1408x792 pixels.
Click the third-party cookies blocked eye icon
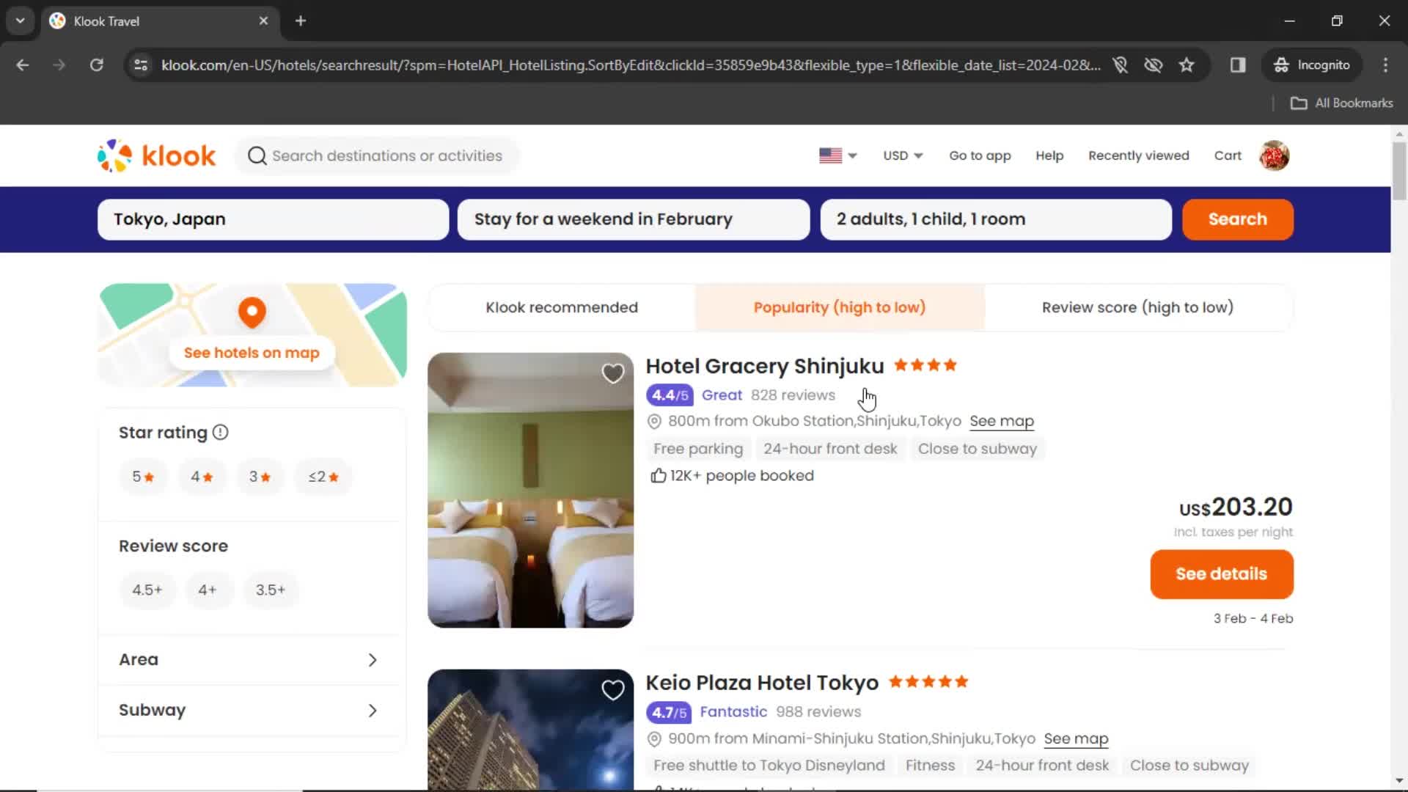click(1154, 65)
